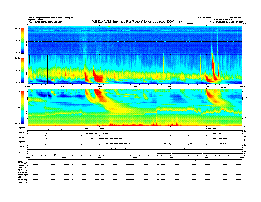Click the 10 frequency label beside TNR spectrogram
The image size is (261, 202).
point(245,118)
